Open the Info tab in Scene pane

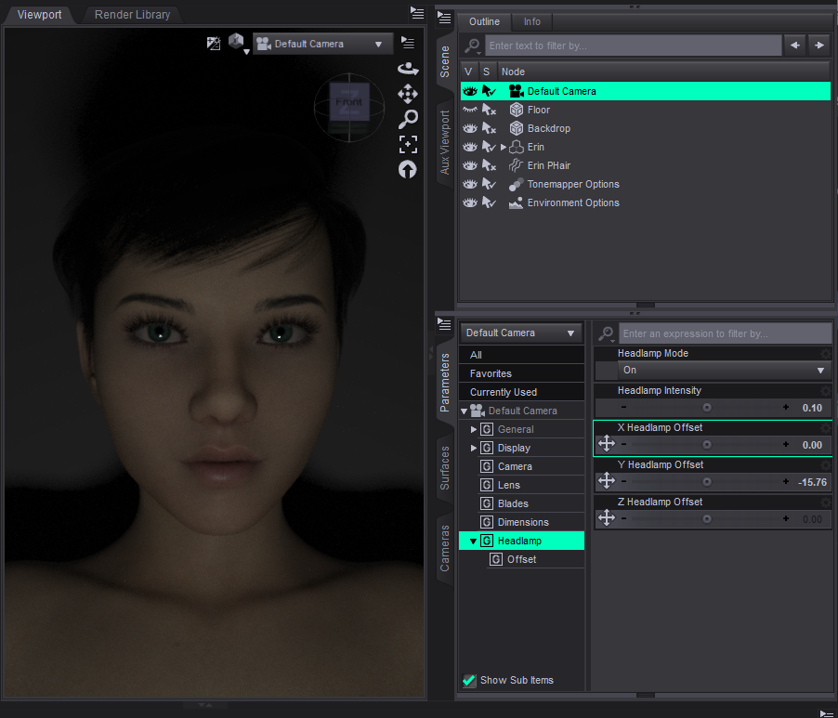coord(531,21)
